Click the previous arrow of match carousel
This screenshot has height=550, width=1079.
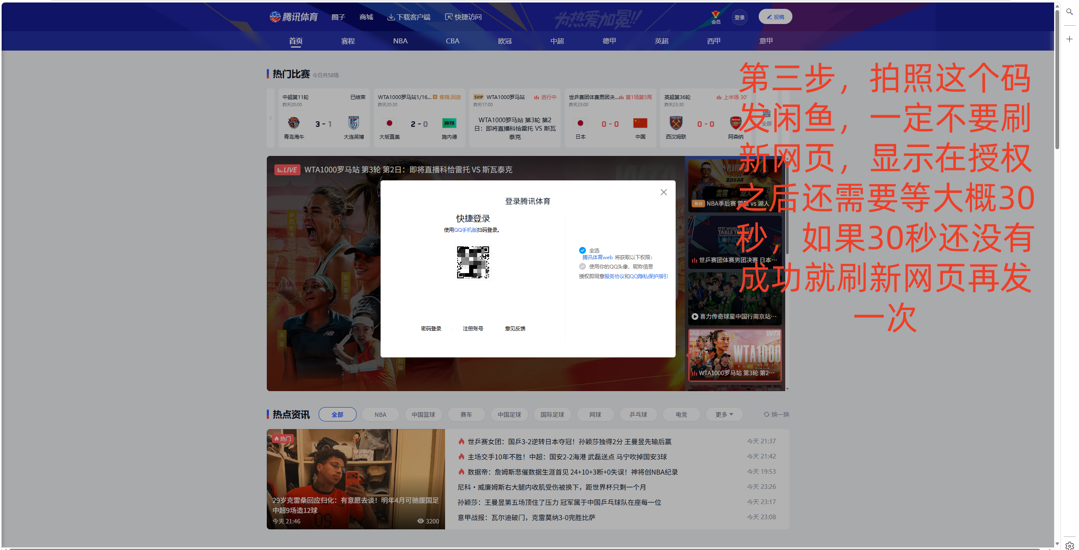point(271,118)
